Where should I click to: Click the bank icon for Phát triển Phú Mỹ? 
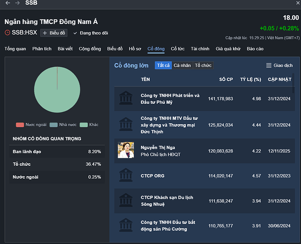click(126, 98)
